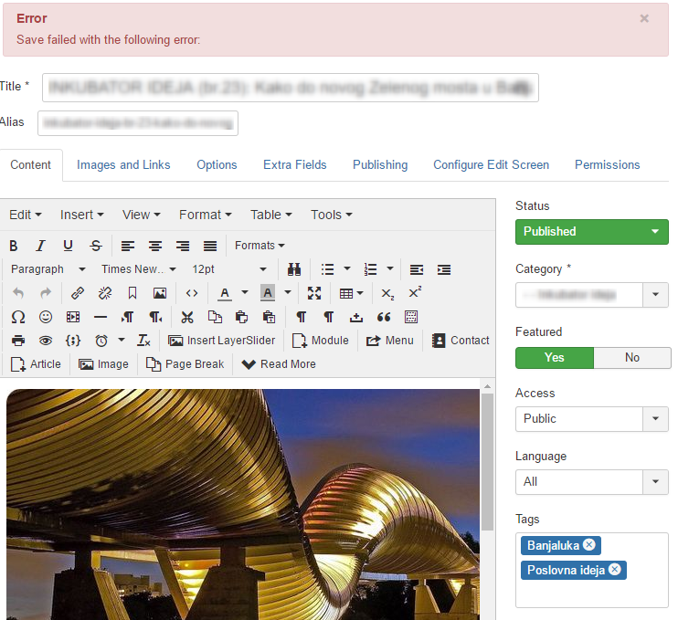The image size is (678, 620).
Task: Toggle italic formatting
Action: tap(40, 246)
